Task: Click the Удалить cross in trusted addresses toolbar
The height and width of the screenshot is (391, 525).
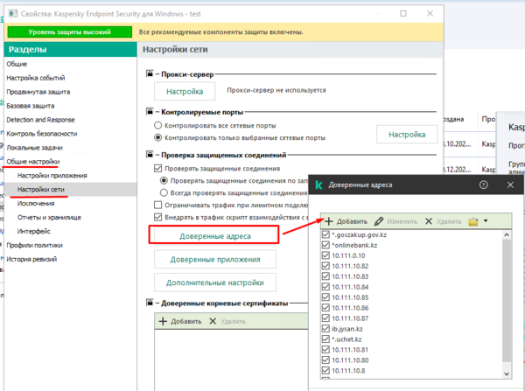Action: pyautogui.click(x=429, y=221)
